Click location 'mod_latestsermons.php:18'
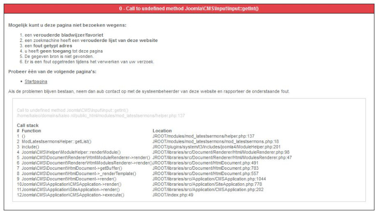The width and height of the screenshot is (386, 219). coord(216,142)
